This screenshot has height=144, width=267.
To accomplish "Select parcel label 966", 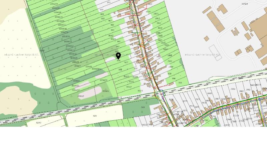I will (x=112, y=25).
